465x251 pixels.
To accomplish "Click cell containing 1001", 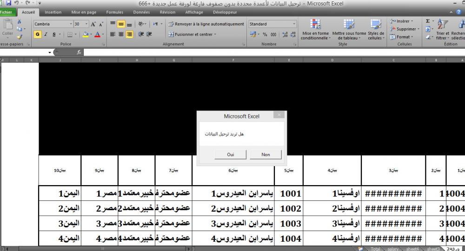I will tap(289, 193).
